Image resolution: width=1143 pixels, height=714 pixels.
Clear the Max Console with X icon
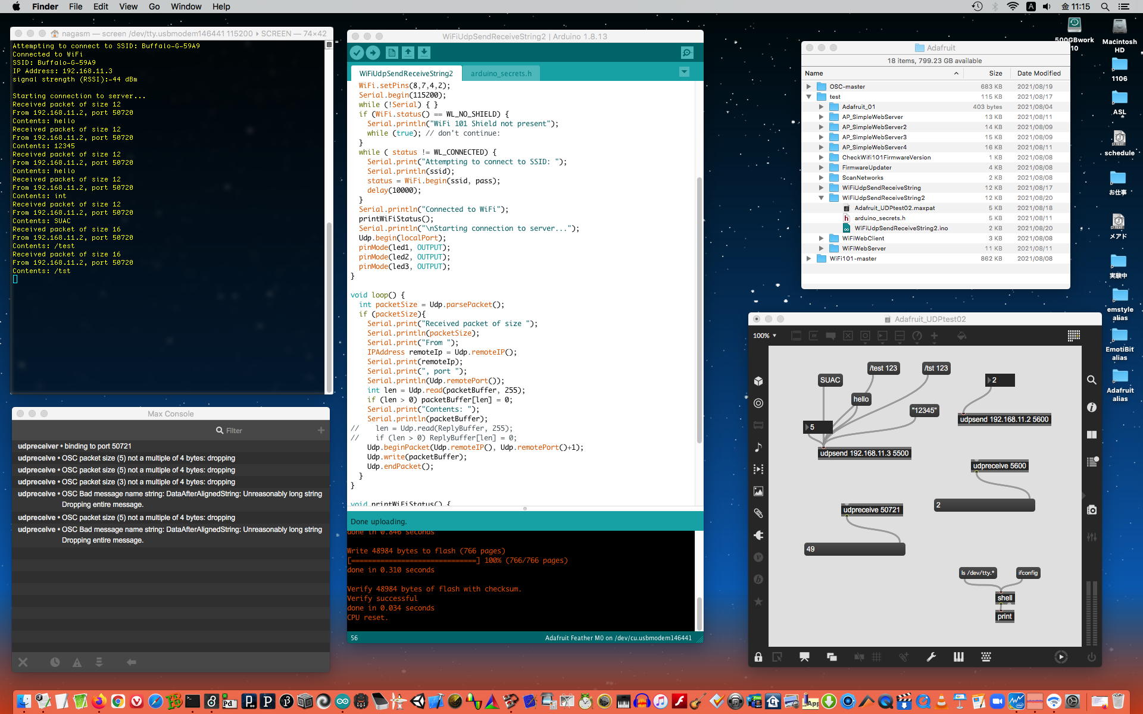[23, 662]
